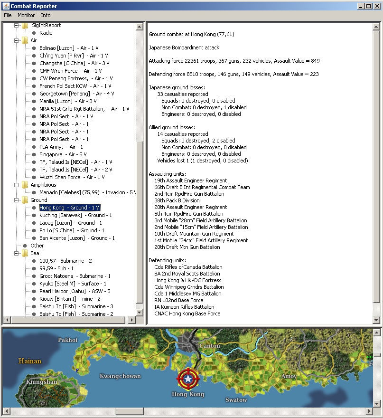Click the Canton label on map

[210, 346]
